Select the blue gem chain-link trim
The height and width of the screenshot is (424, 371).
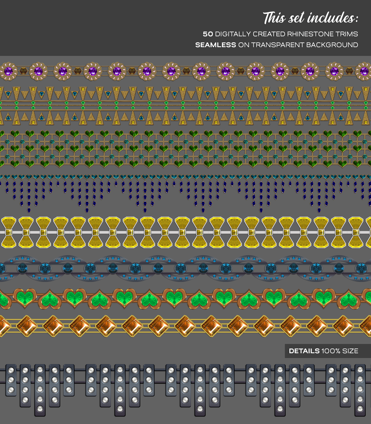pyautogui.click(x=185, y=268)
